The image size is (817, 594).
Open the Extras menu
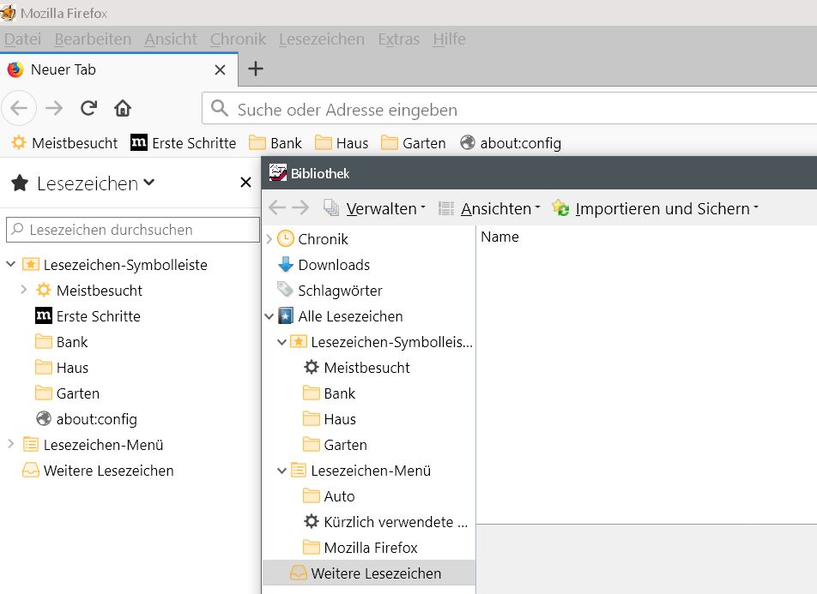(398, 39)
